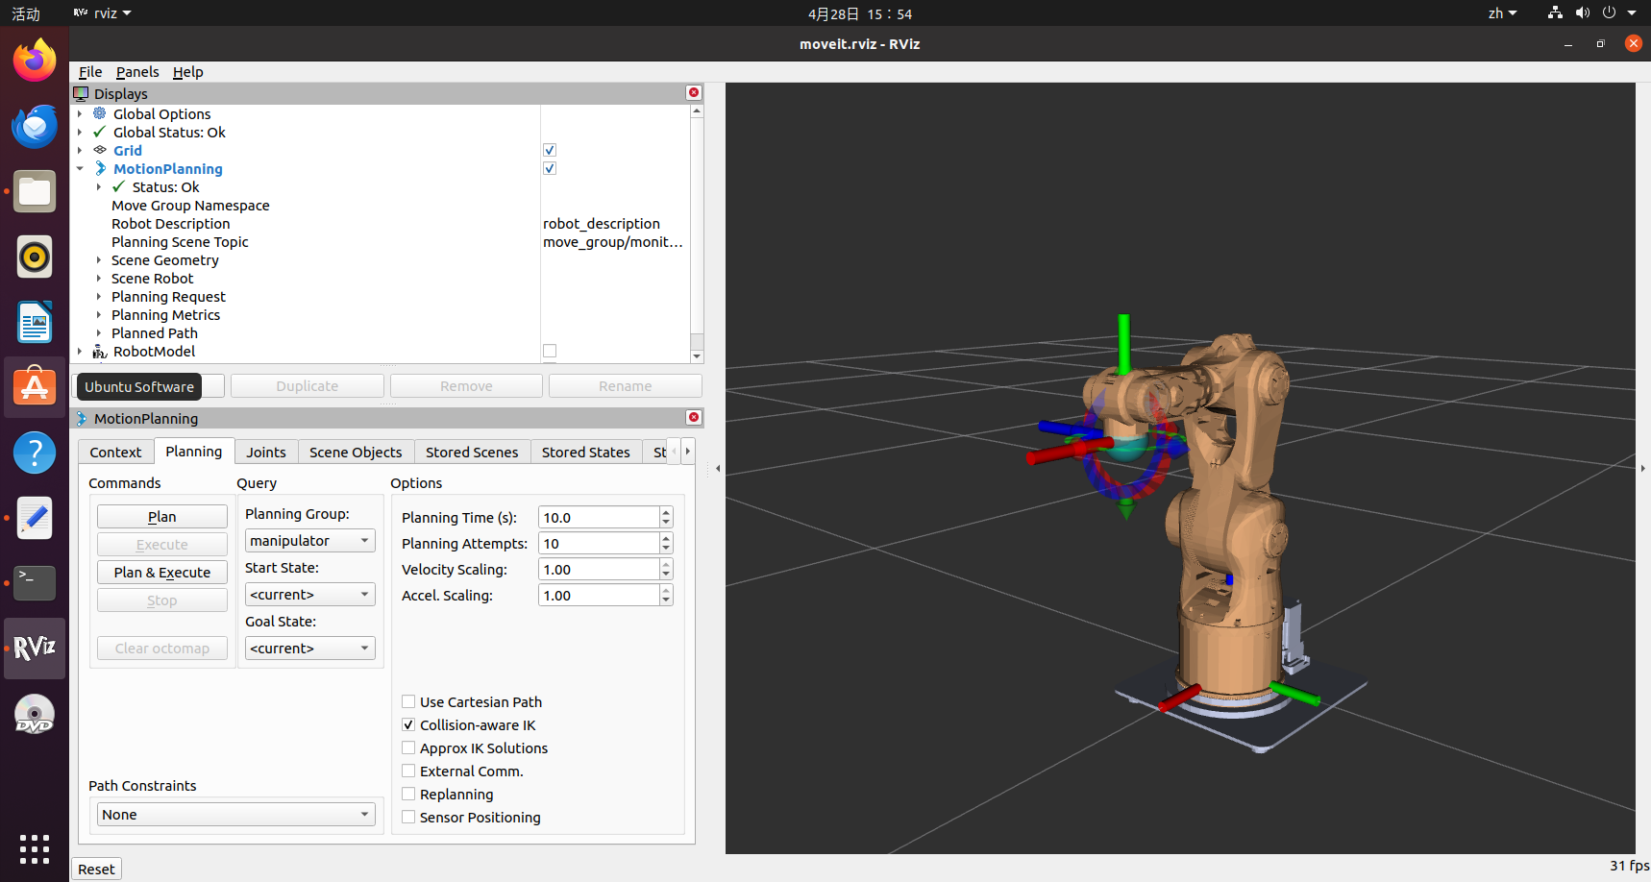Open LibreOffice Writer from the dock
The height and width of the screenshot is (882, 1651).
point(35,322)
